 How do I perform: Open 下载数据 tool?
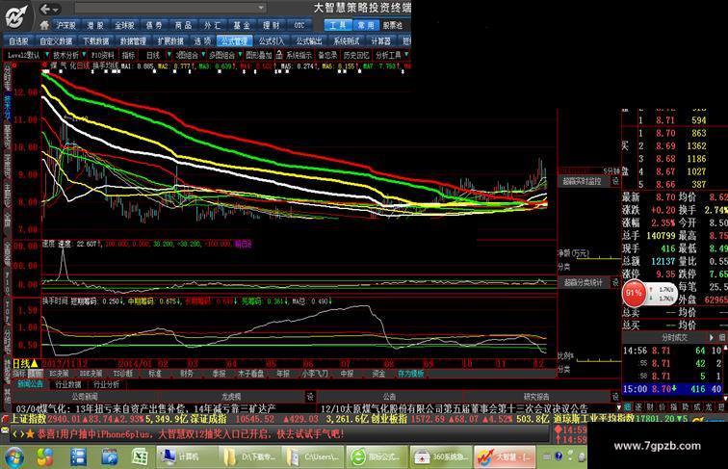(x=95, y=41)
